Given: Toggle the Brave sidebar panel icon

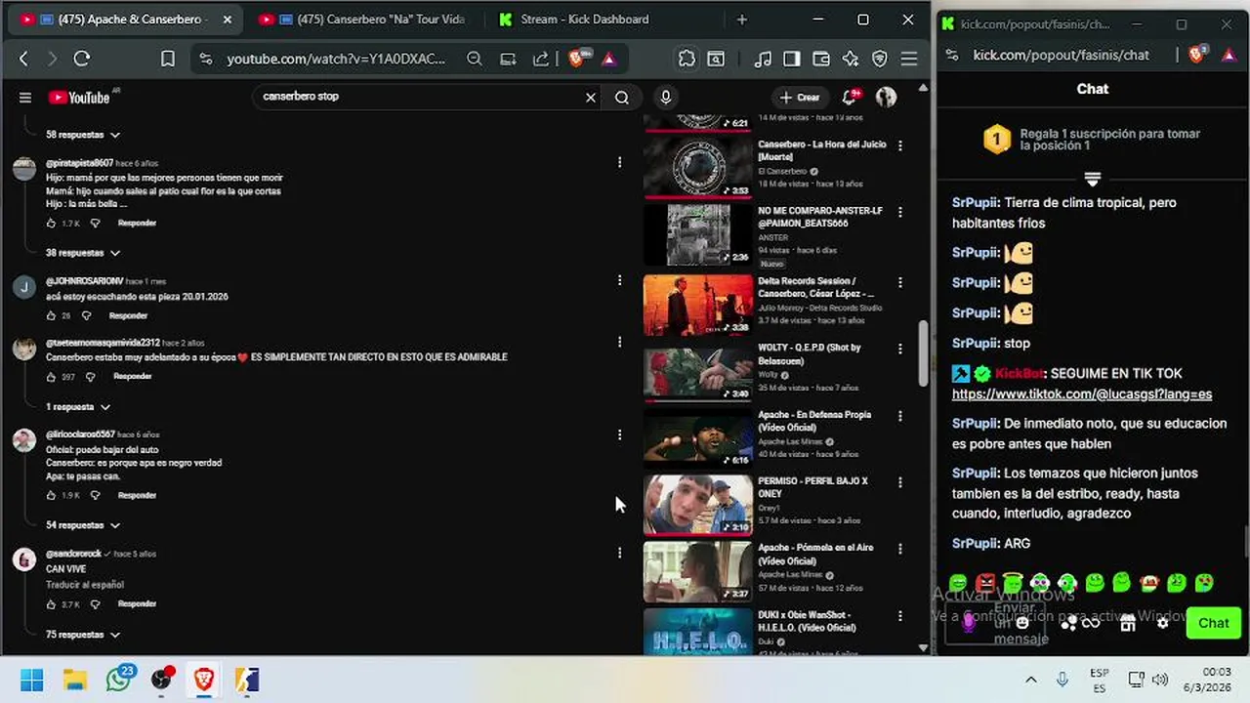Looking at the screenshot, I should [x=792, y=59].
